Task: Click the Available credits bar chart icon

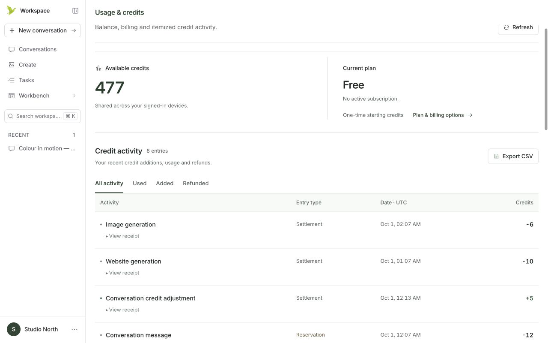Action: tap(98, 68)
